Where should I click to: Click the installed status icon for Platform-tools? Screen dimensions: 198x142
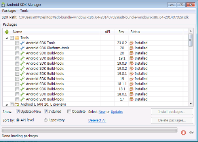point(131,48)
